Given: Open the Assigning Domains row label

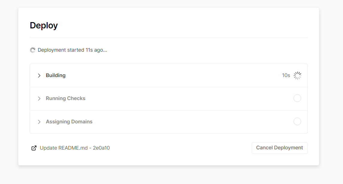Looking at the screenshot, I should tap(69, 122).
